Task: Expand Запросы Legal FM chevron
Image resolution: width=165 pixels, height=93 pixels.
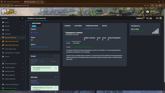Action: (23, 71)
